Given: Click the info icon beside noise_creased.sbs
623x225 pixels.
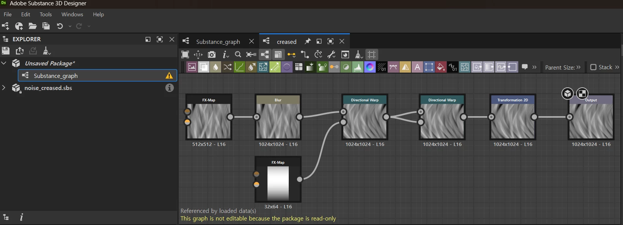Looking at the screenshot, I should coord(170,88).
